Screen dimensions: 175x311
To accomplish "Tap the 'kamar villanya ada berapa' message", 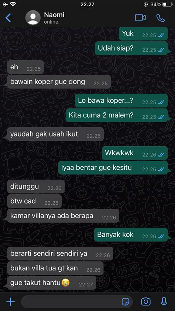I will click(63, 216).
